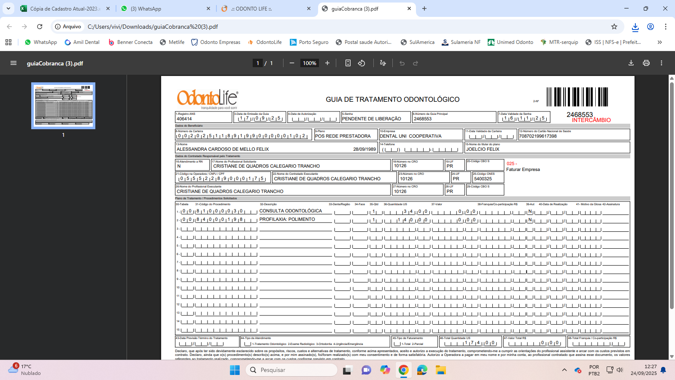Open the clock showing 12:27
The width and height of the screenshot is (675, 380).
tap(644, 370)
